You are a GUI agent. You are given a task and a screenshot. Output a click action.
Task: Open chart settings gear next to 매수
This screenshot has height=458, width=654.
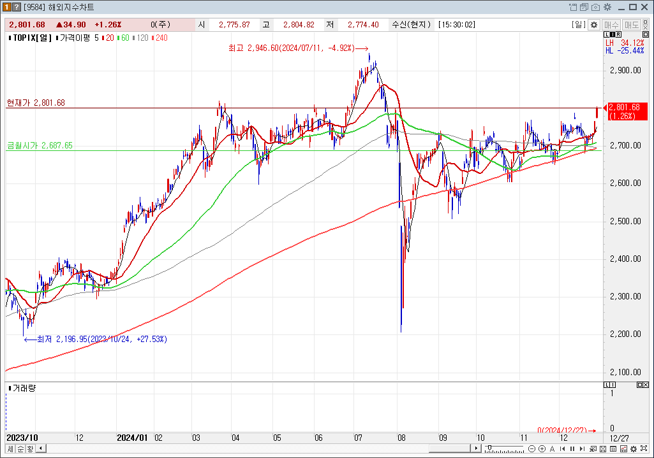pos(594,25)
